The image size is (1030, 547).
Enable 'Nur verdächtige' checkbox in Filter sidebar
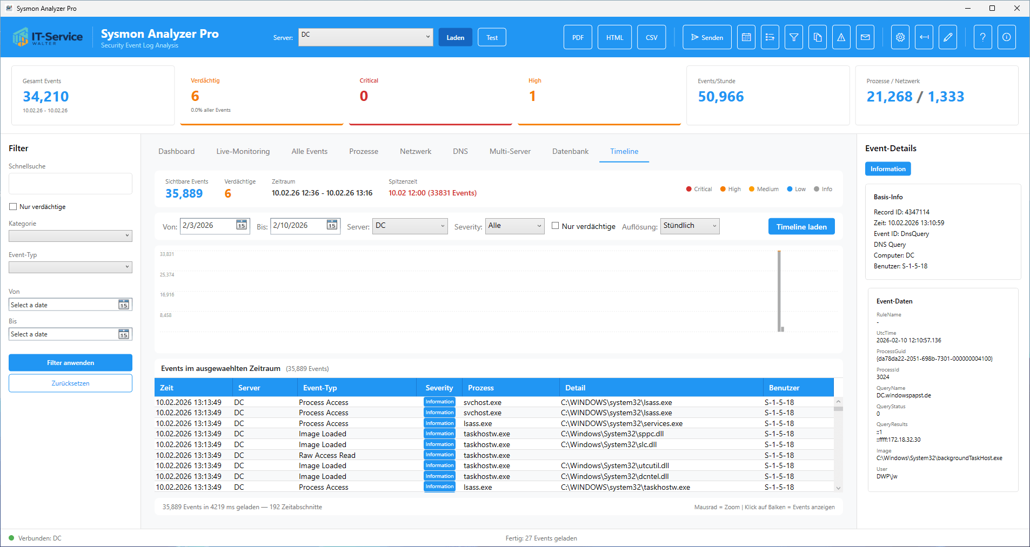point(13,207)
